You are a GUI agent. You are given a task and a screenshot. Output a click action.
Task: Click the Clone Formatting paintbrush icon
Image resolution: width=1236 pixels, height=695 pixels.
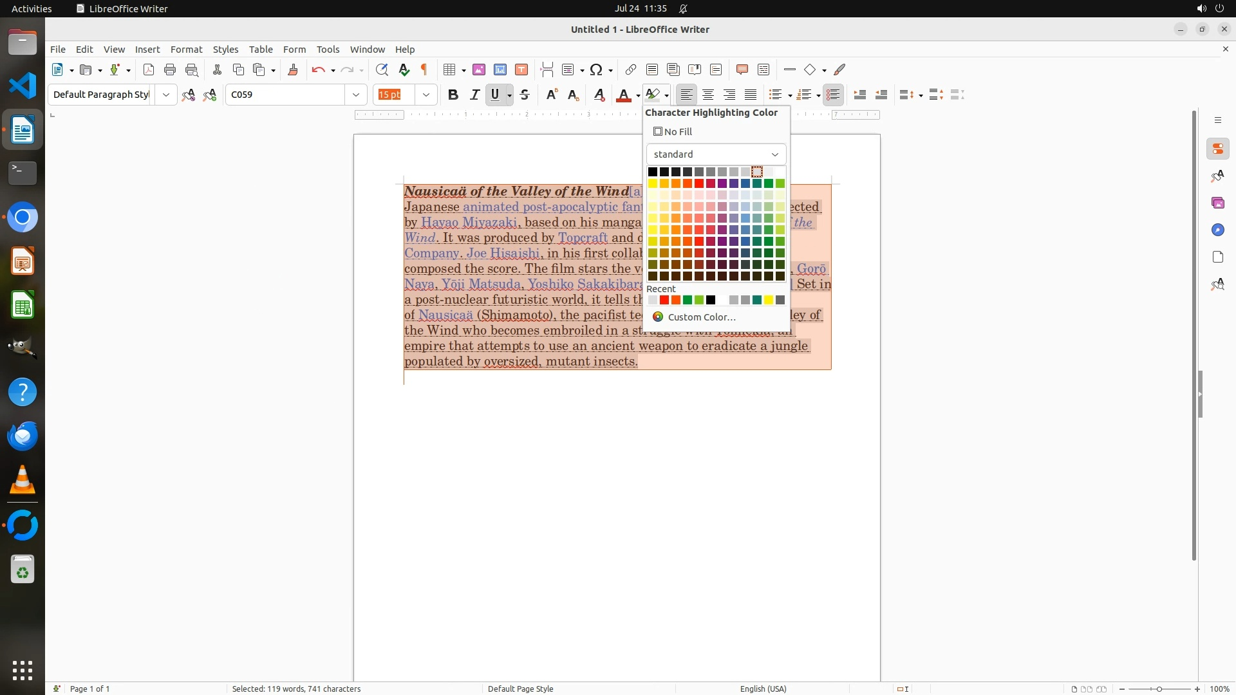coord(293,70)
